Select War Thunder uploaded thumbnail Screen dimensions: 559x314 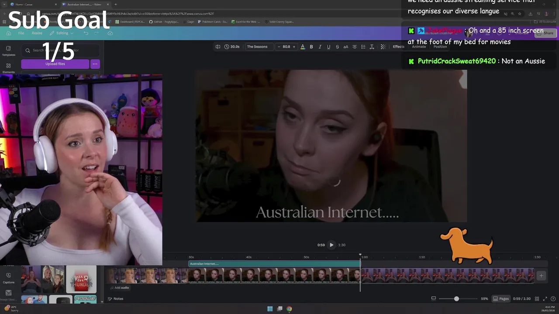click(x=81, y=279)
